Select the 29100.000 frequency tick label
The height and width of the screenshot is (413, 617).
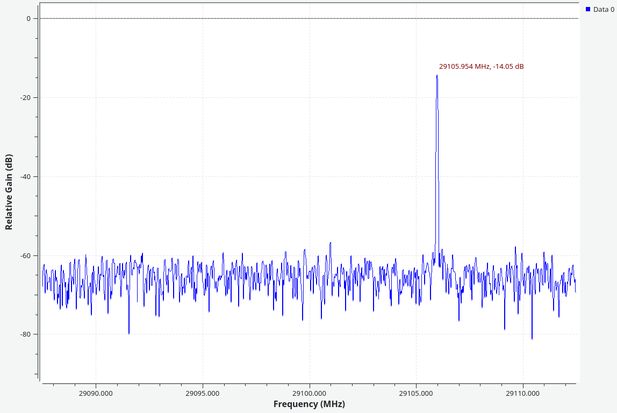[310, 393]
